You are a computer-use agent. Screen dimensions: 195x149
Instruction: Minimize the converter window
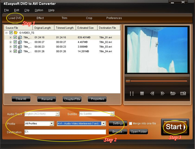[173, 3]
